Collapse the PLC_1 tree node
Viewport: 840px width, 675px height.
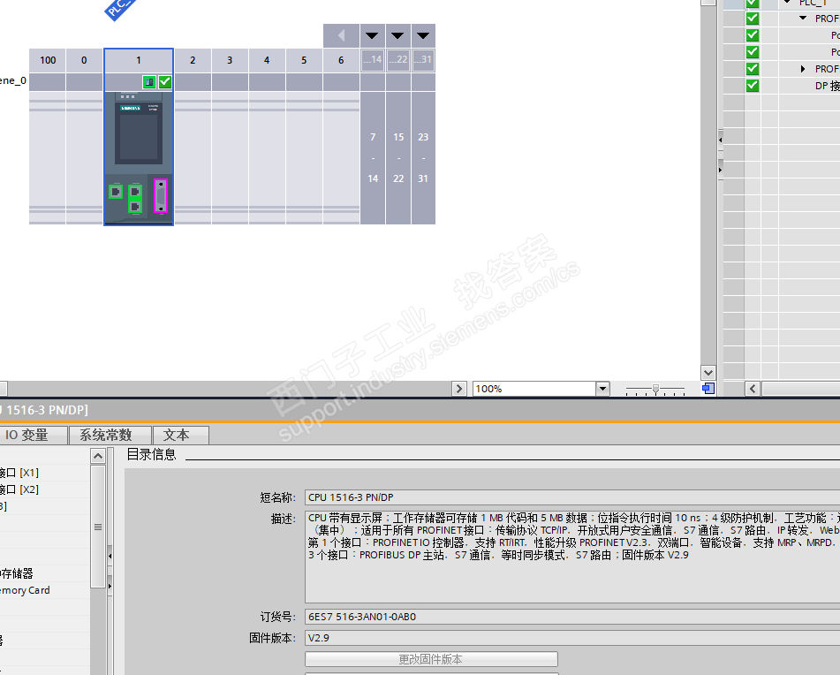(788, 2)
